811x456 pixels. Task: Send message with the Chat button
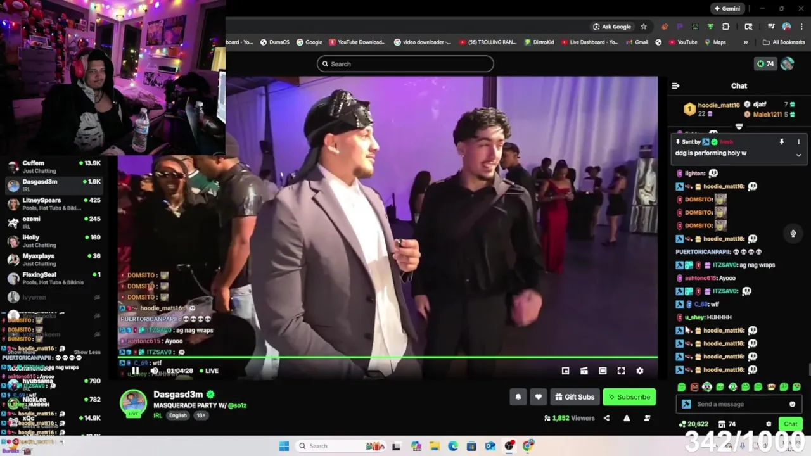click(790, 424)
